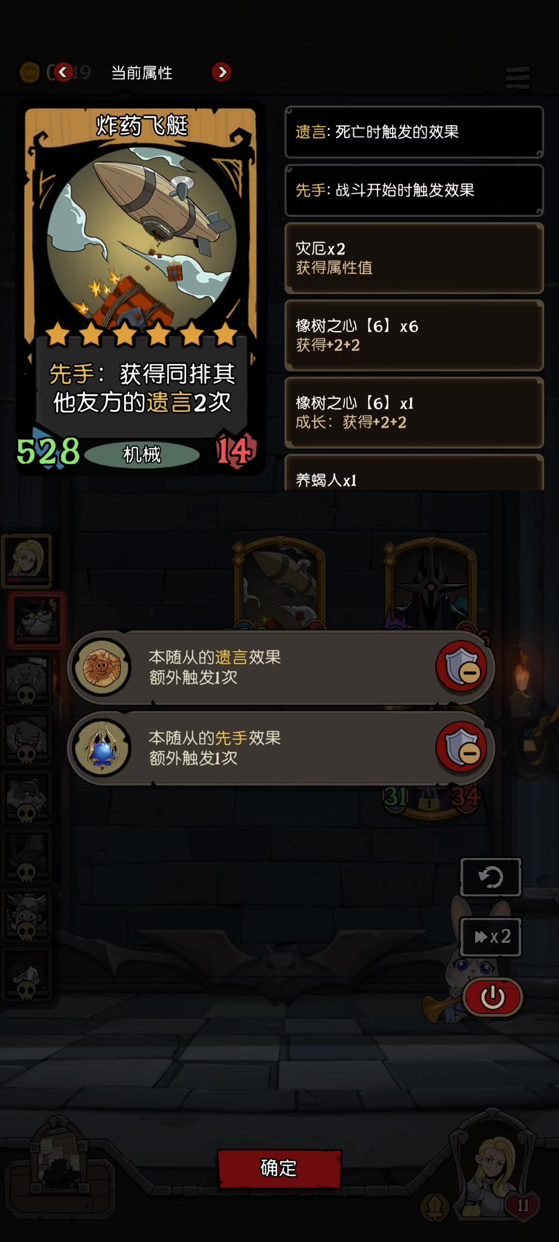Screen dimensions: 559x1242
Task: Go to previous page with left red arrow
Action: click(64, 72)
